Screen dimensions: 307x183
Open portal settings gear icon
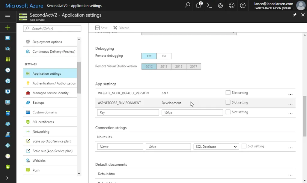click(x=220, y=5)
